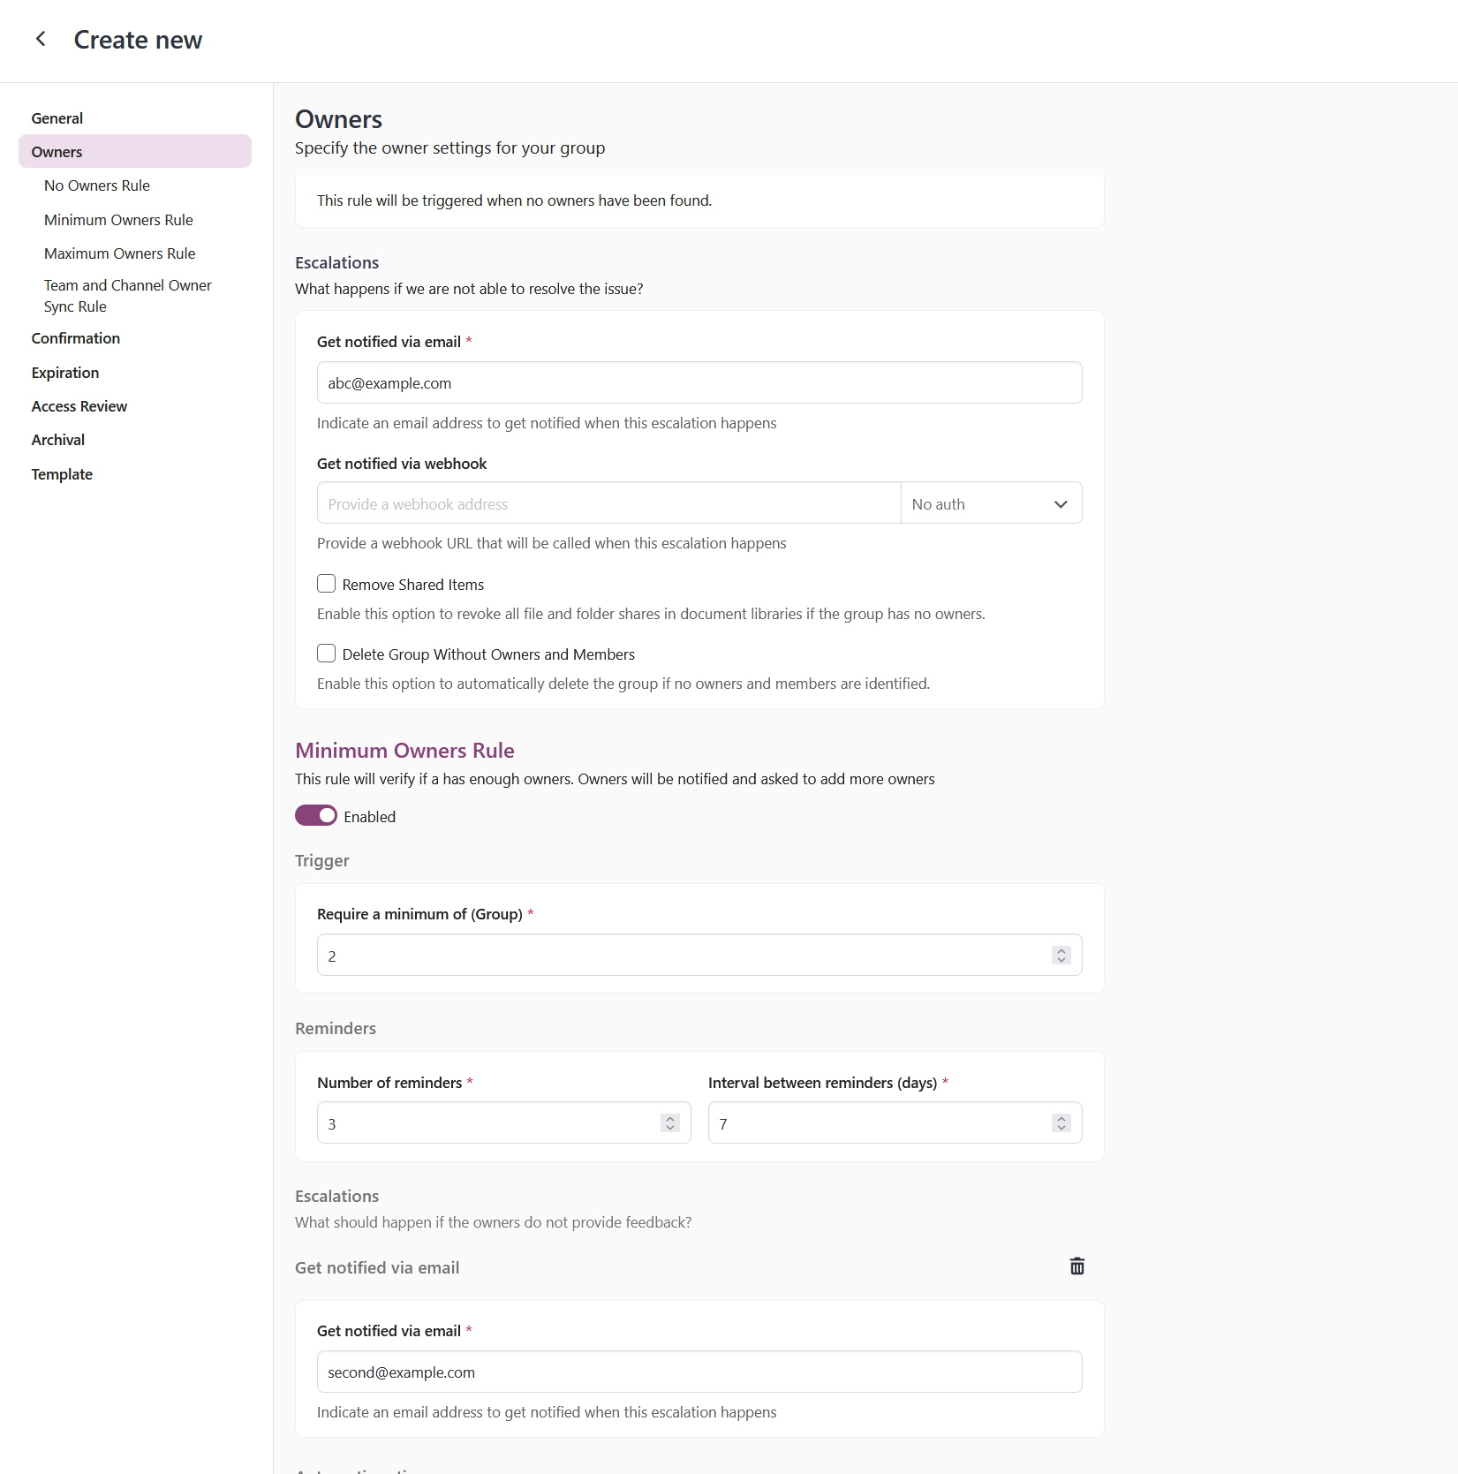
Task: Click the second@example.com email field
Action: coord(699,1372)
